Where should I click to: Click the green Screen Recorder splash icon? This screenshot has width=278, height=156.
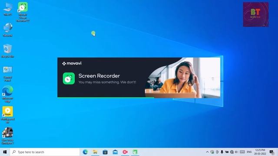[69, 78]
